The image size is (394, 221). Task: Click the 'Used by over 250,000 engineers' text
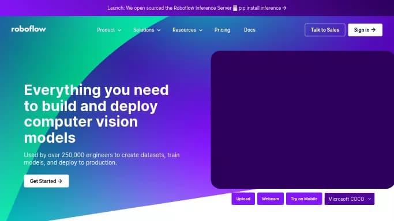tap(102, 159)
